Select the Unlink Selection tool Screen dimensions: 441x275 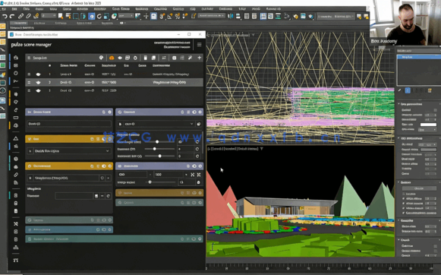point(28,16)
